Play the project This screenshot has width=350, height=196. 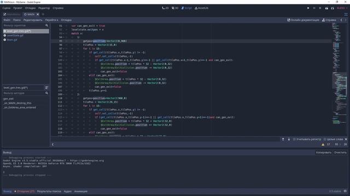308,8
